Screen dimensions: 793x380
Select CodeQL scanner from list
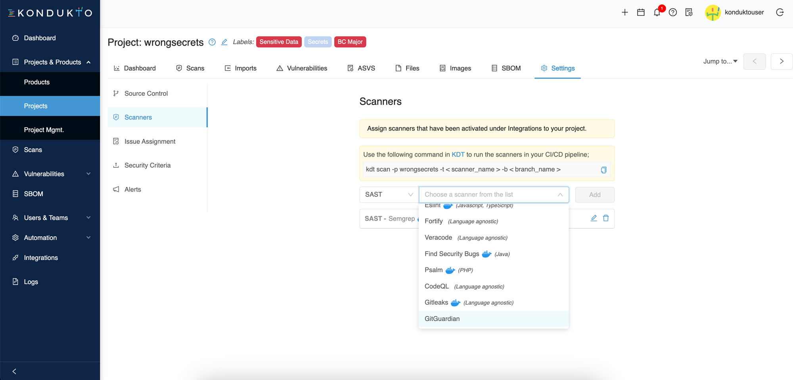pos(494,286)
